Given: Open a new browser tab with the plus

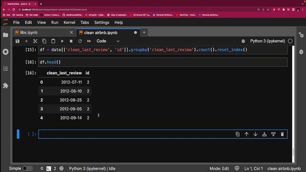Looking at the screenshot, I should 41,4.
